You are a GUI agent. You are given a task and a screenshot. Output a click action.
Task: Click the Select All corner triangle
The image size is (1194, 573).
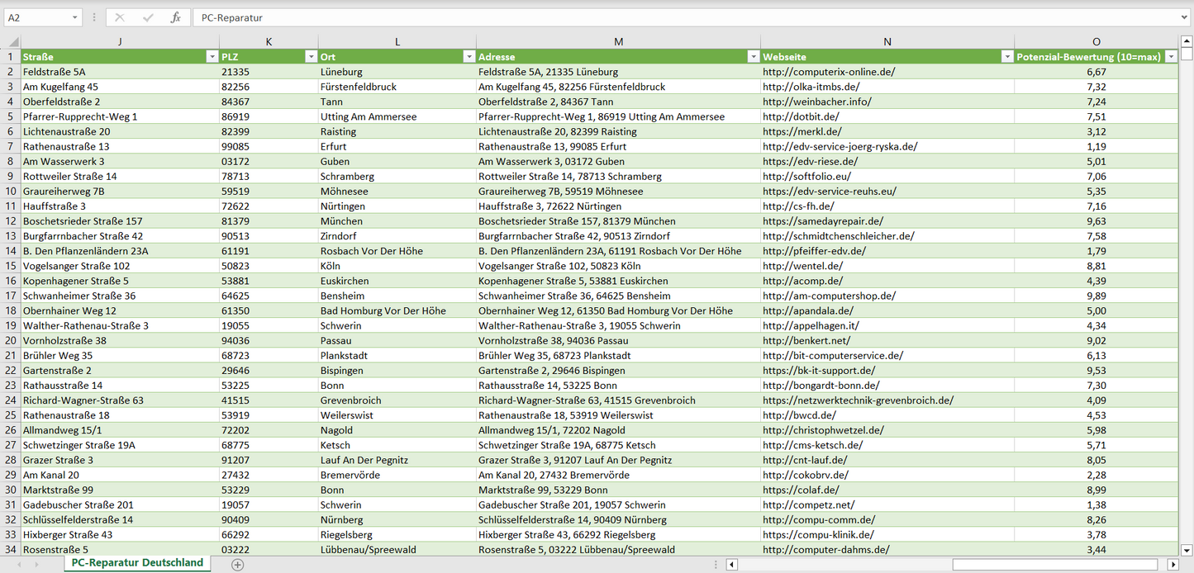click(x=12, y=42)
